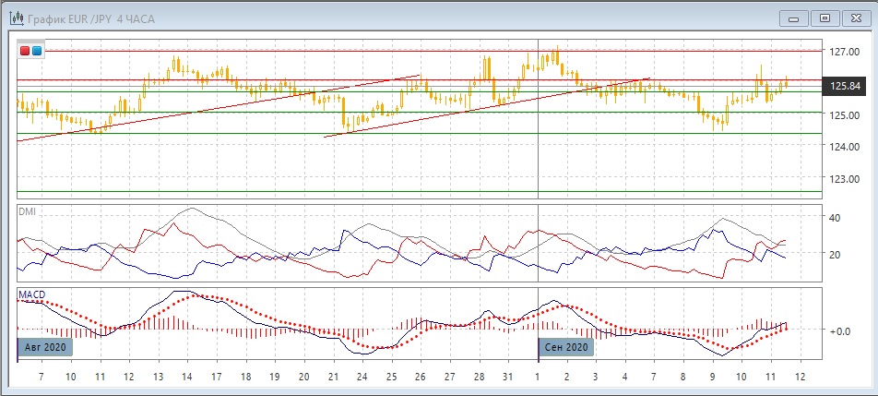The height and width of the screenshot is (396, 878).
Task: Select the Авг 2020 month marker
Action: point(44,347)
